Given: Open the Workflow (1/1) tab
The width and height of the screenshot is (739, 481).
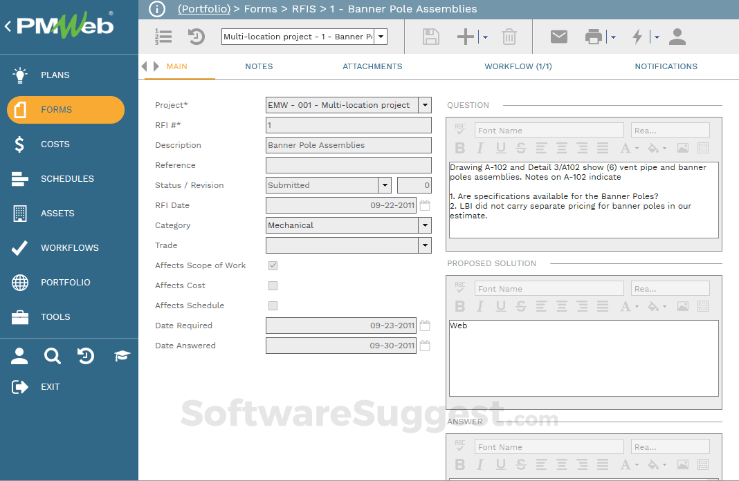Looking at the screenshot, I should click(x=518, y=66).
